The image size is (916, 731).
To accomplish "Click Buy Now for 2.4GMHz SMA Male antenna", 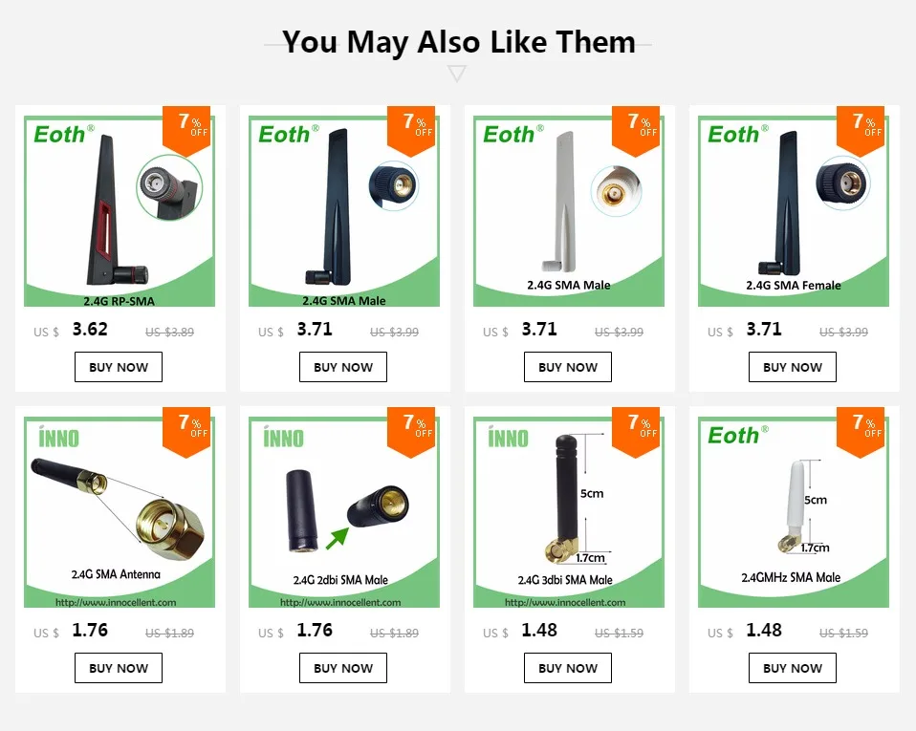I will click(792, 668).
